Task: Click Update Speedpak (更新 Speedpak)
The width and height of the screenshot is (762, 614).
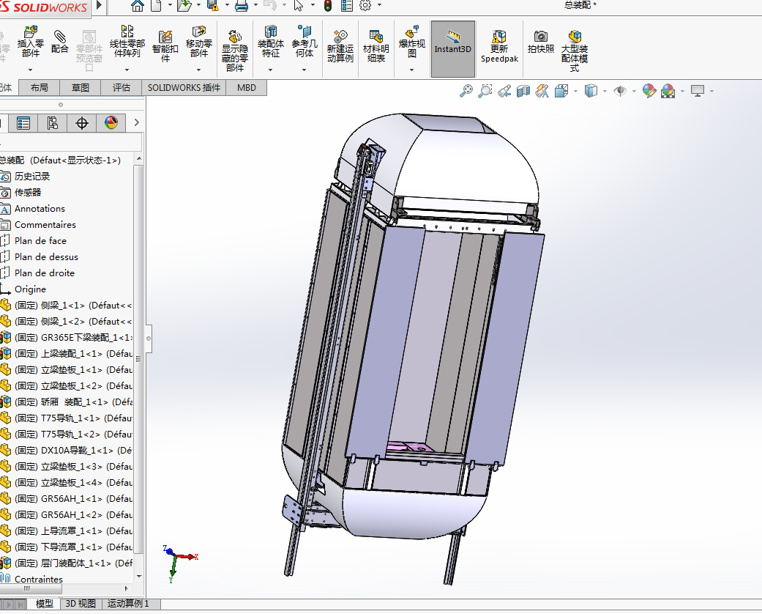Action: coord(499,46)
